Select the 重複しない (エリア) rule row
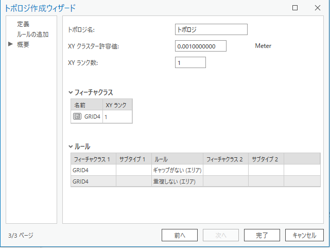This screenshot has width=330, height=248. (x=177, y=181)
